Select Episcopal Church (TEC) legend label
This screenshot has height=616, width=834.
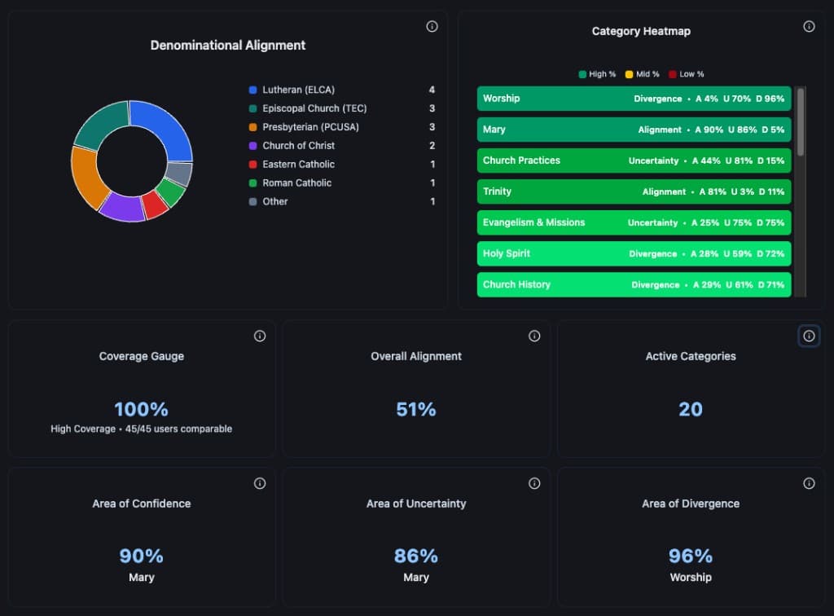314,108
